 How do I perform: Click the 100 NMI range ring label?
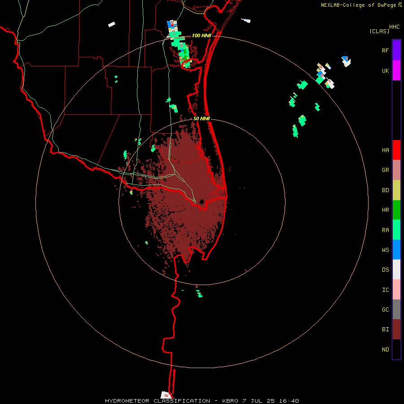point(202,35)
